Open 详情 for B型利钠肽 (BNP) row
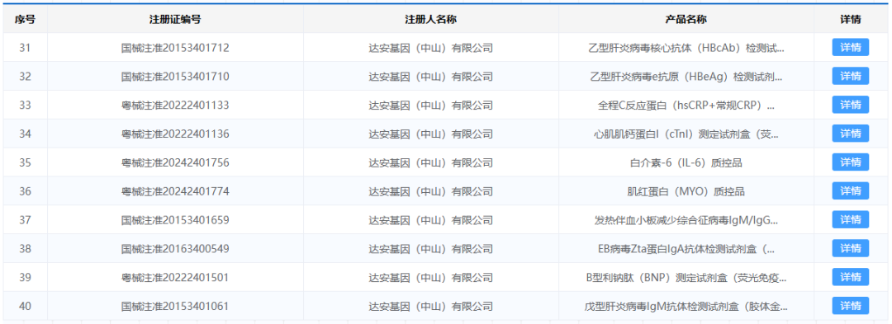Screen dimensions: 892x324 click(x=851, y=278)
